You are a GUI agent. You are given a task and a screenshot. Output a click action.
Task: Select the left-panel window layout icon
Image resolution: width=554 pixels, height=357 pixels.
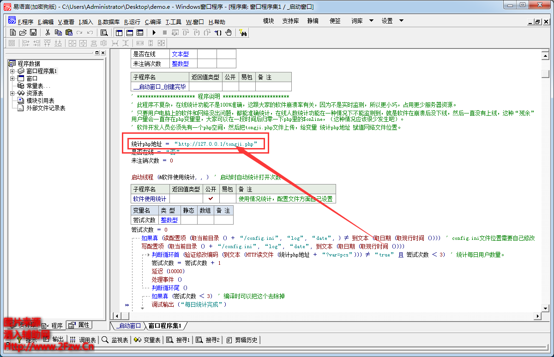coord(120,33)
